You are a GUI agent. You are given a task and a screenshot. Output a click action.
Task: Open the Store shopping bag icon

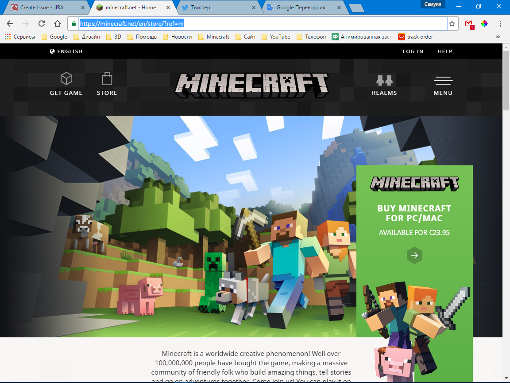tap(107, 78)
